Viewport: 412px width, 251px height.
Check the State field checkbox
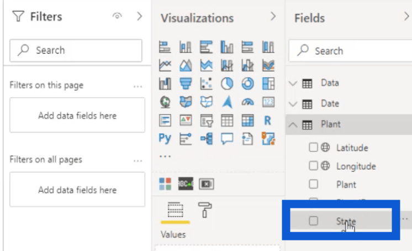(313, 221)
